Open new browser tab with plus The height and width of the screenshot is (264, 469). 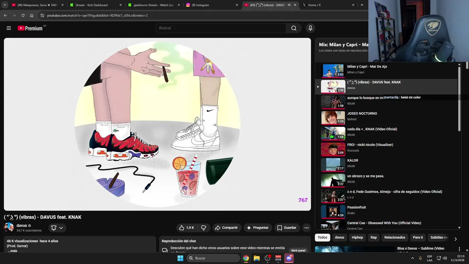tap(362, 5)
